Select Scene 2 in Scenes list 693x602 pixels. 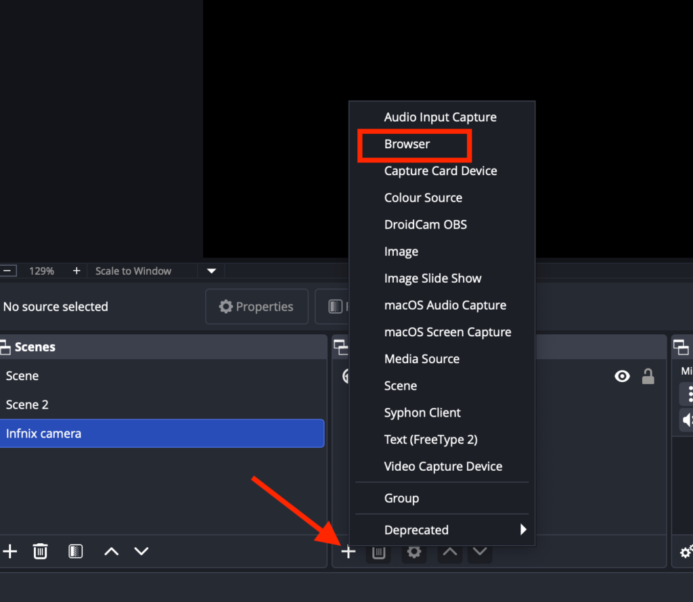click(27, 404)
